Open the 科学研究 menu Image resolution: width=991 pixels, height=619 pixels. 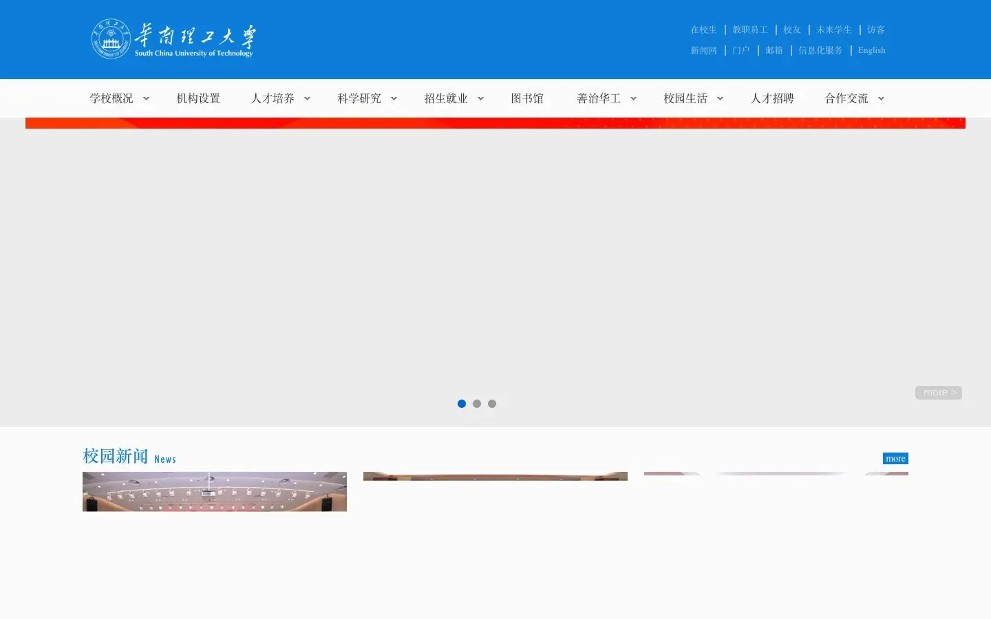click(359, 98)
